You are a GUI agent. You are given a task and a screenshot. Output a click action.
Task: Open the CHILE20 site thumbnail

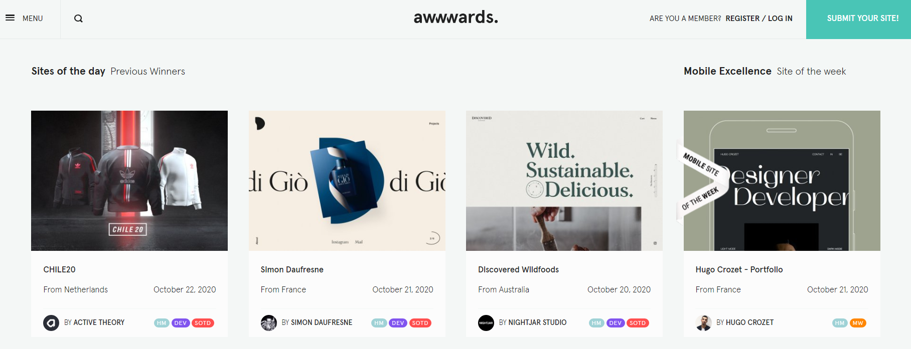[129, 180]
